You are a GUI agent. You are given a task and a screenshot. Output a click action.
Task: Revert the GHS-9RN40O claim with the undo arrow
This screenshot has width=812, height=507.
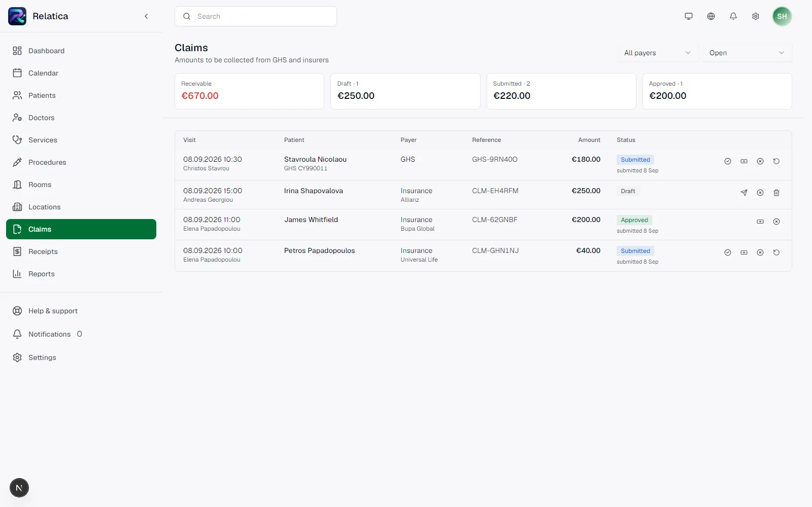pyautogui.click(x=776, y=161)
